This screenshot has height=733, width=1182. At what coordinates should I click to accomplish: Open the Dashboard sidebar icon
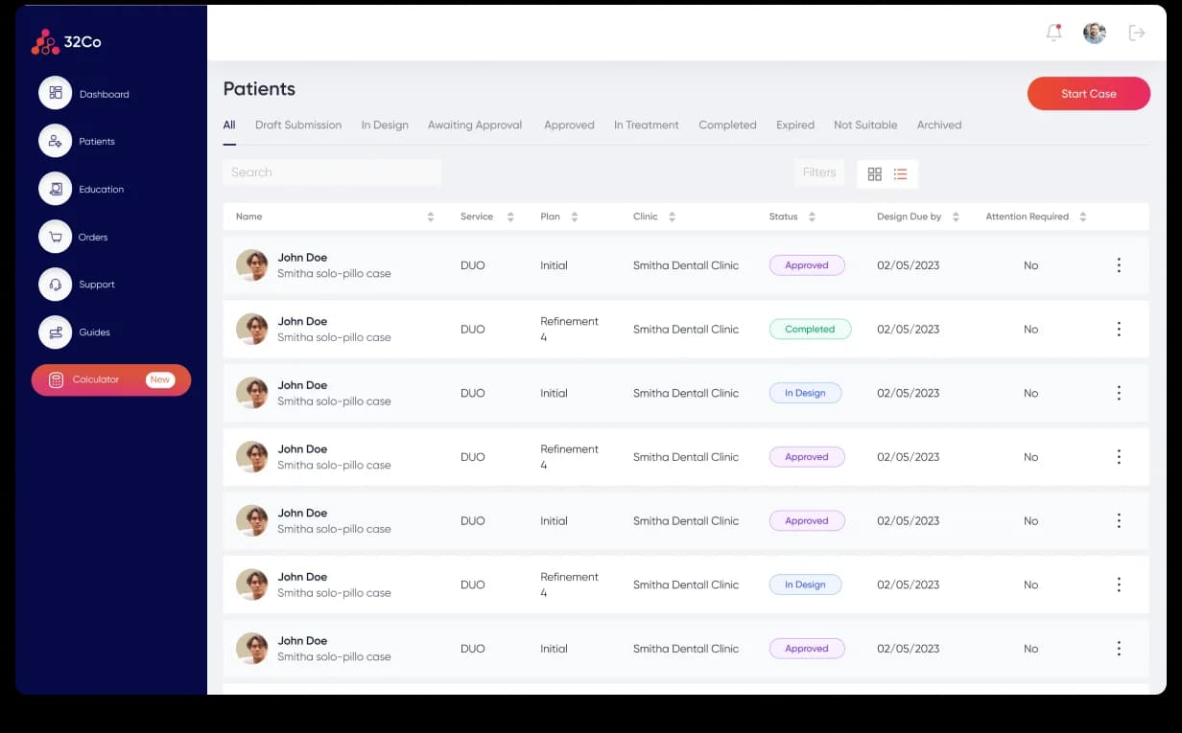55,93
